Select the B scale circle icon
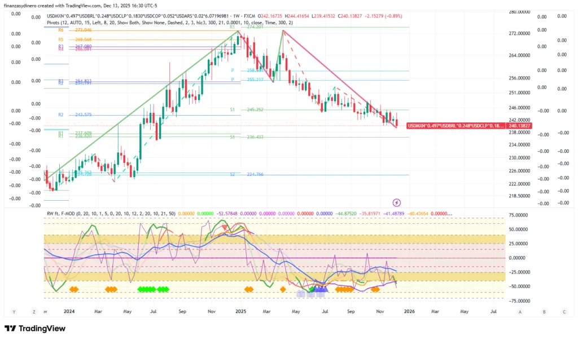The width and height of the screenshot is (578, 340). (544, 311)
